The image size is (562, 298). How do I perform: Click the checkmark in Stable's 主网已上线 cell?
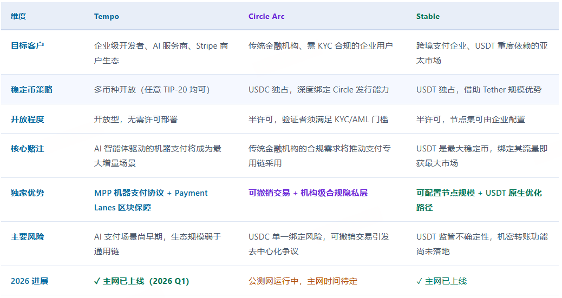tap(419, 281)
